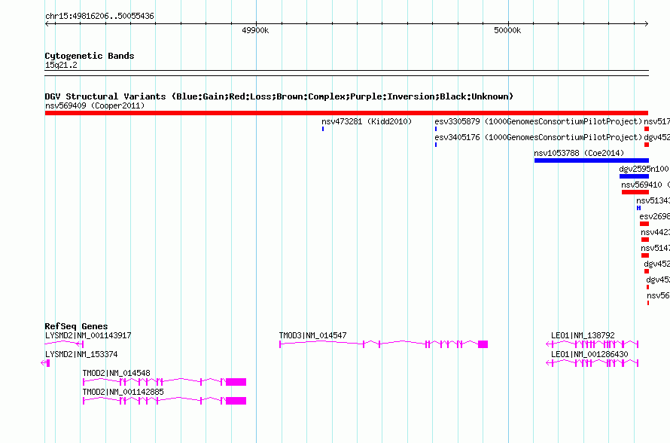Select the red bar under esv2698 label
The width and height of the screenshot is (670, 443).
(644, 224)
